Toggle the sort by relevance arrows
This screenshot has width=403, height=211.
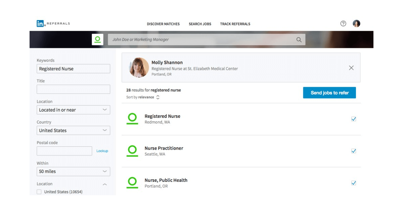click(157, 97)
